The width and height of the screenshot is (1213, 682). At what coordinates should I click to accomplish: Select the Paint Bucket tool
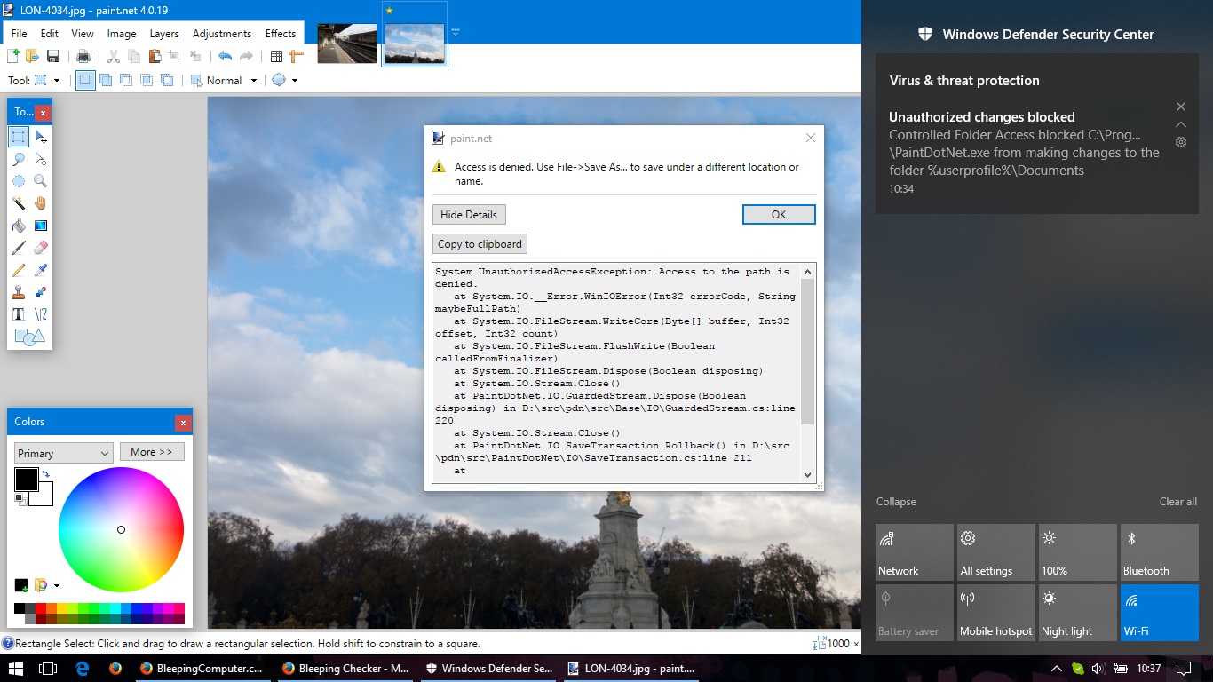click(19, 226)
